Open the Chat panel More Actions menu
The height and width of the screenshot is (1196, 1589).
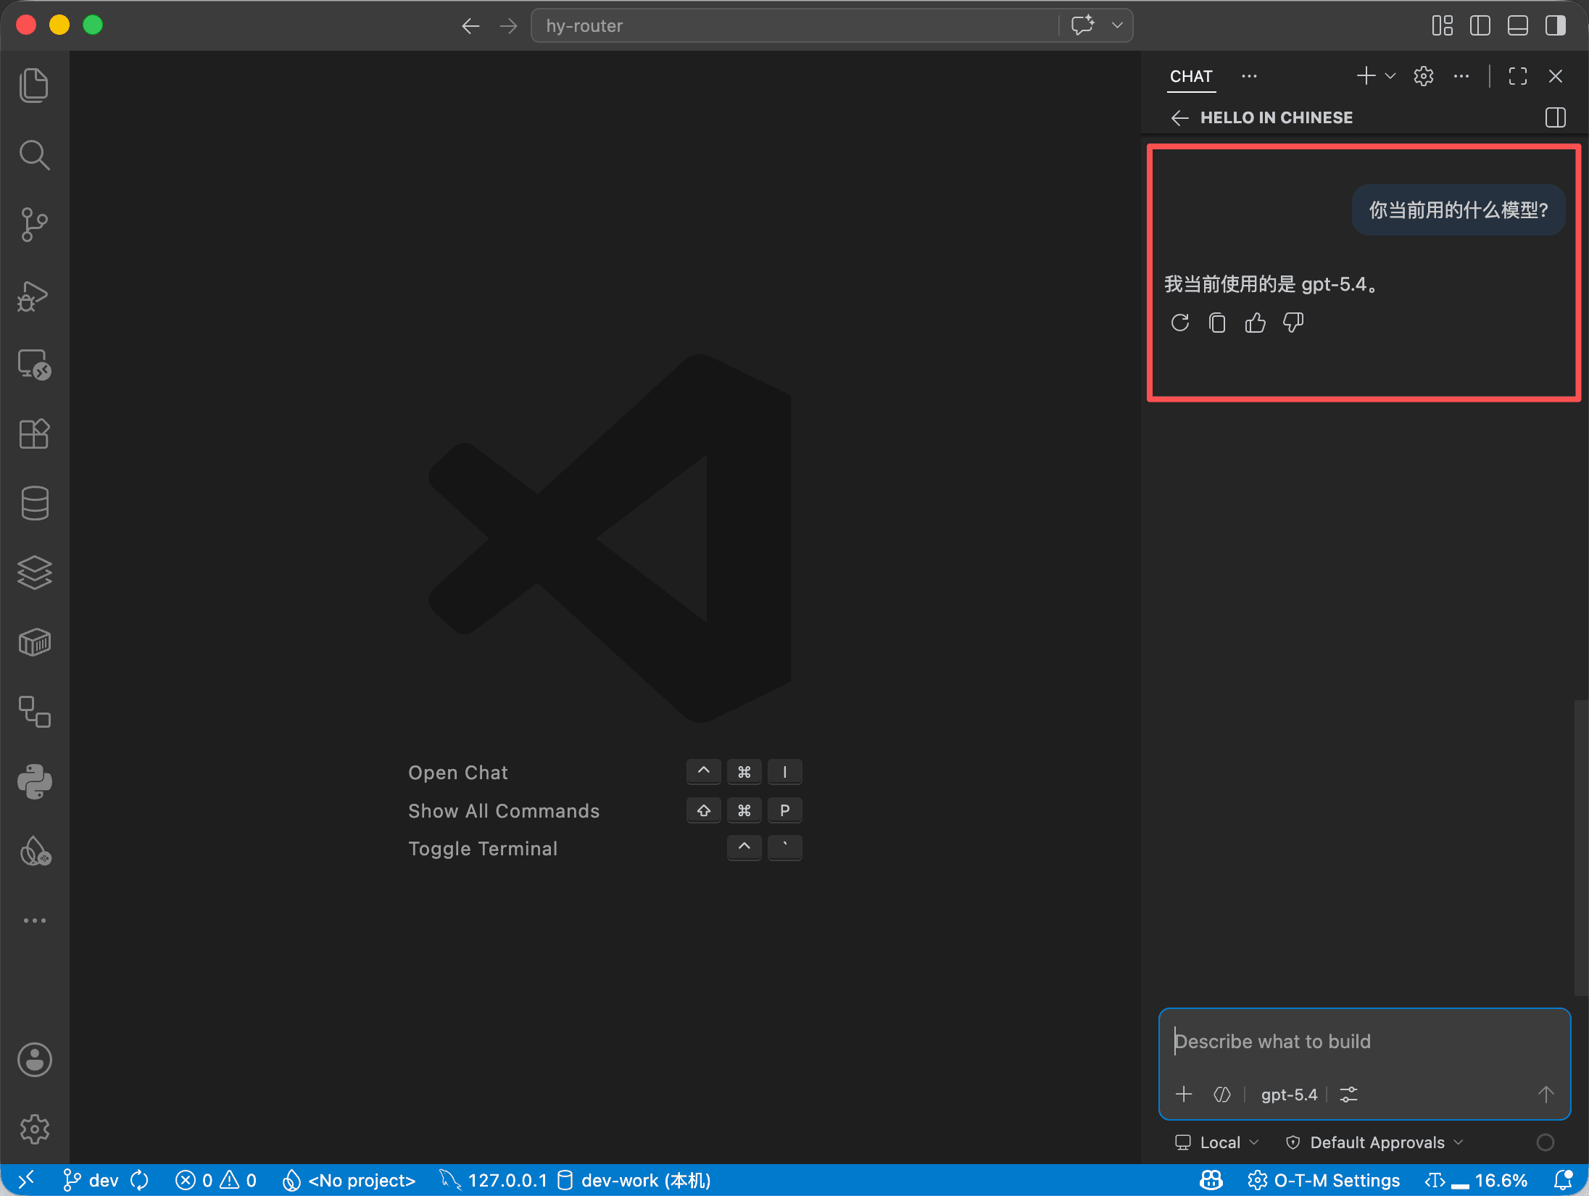coord(1461,76)
